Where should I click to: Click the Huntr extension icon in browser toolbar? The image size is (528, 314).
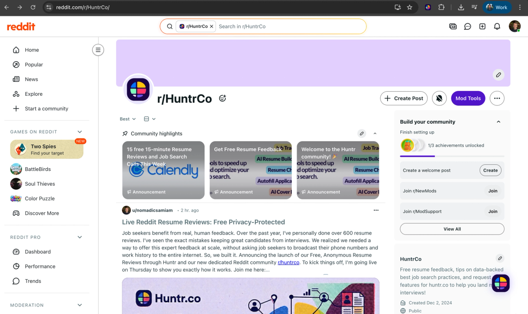428,7
